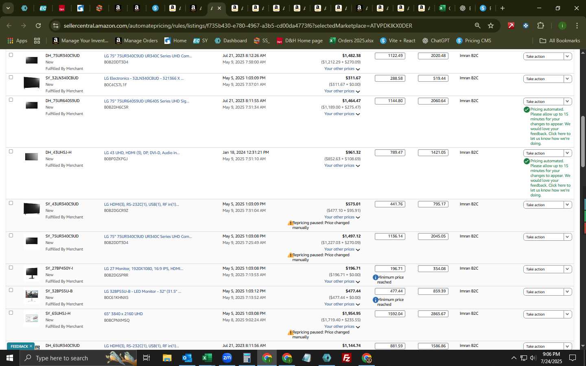The width and height of the screenshot is (586, 366).
Task: Open the Chrome profile avatar
Action: (562, 26)
